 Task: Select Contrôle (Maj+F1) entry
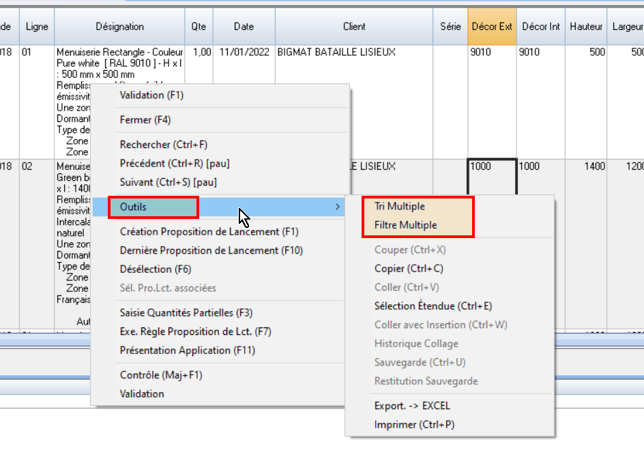click(x=161, y=375)
